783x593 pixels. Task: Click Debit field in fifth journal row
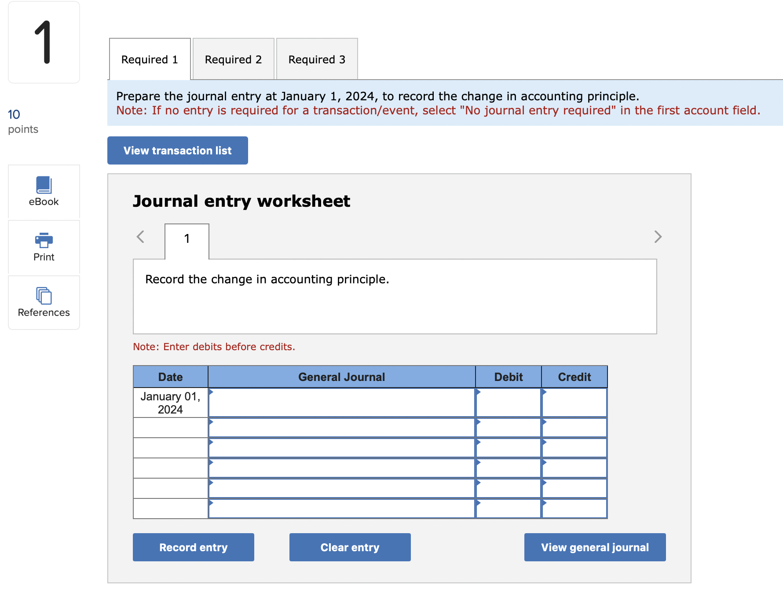click(509, 488)
